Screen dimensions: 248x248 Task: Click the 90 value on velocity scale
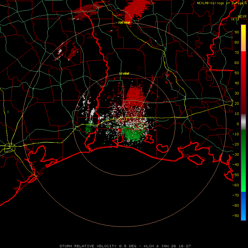coord(237,32)
